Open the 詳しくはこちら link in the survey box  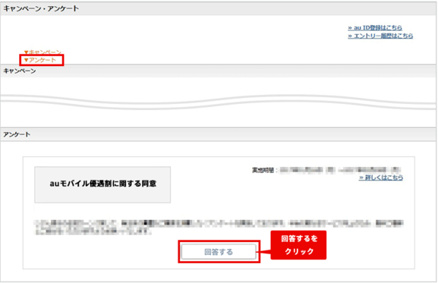pyautogui.click(x=381, y=178)
